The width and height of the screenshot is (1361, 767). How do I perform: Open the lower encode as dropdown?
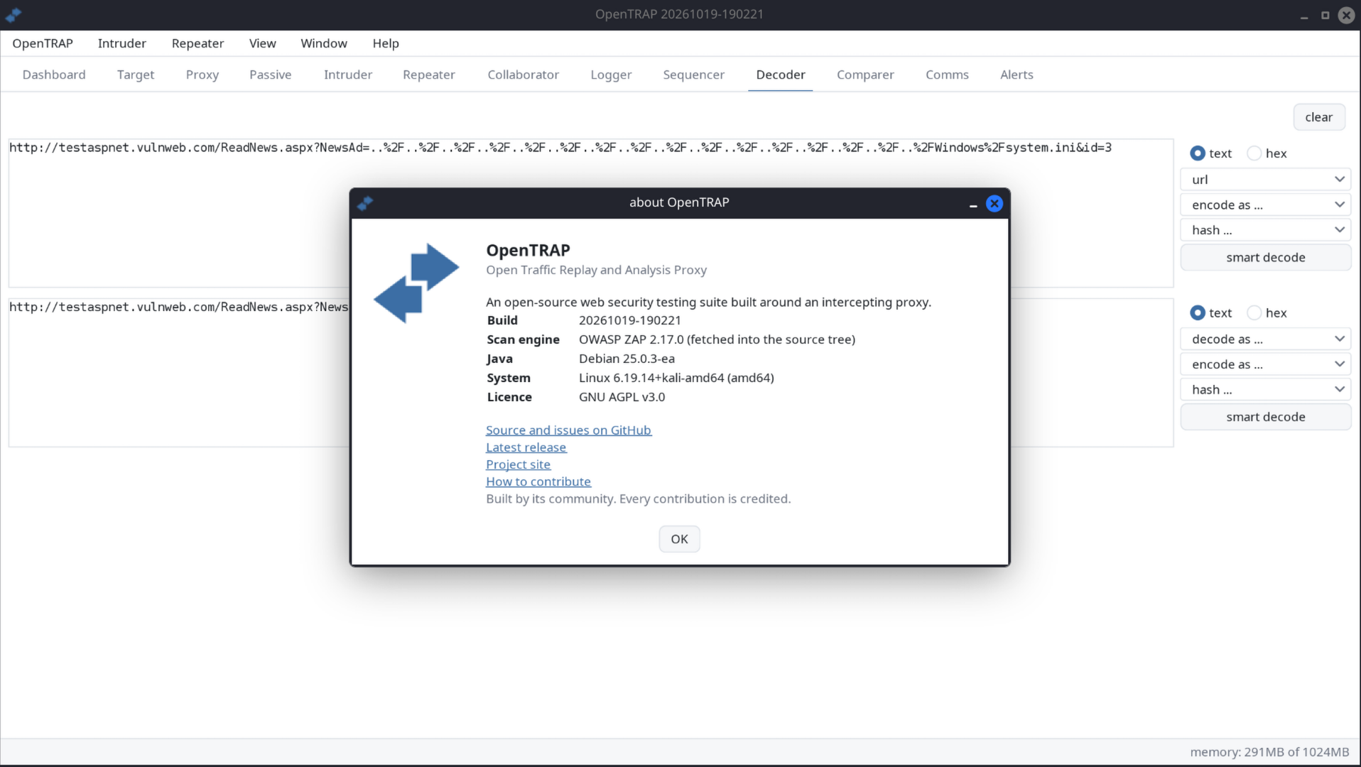point(1266,364)
